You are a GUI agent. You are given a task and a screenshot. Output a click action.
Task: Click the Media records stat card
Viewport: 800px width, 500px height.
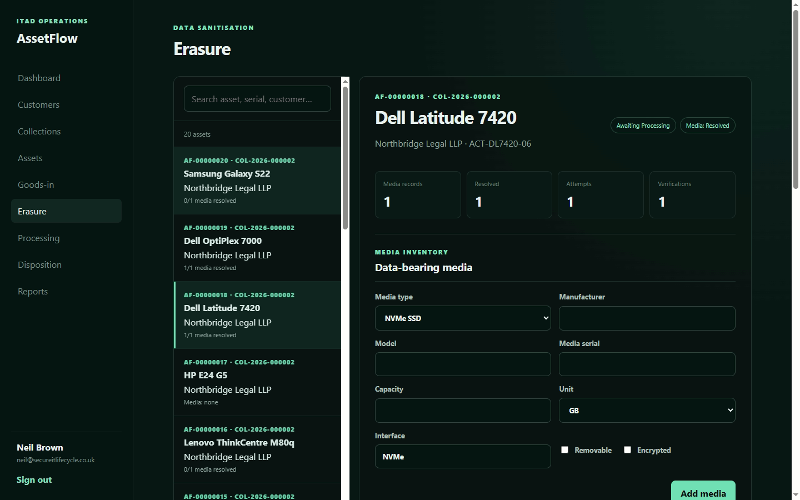point(418,194)
